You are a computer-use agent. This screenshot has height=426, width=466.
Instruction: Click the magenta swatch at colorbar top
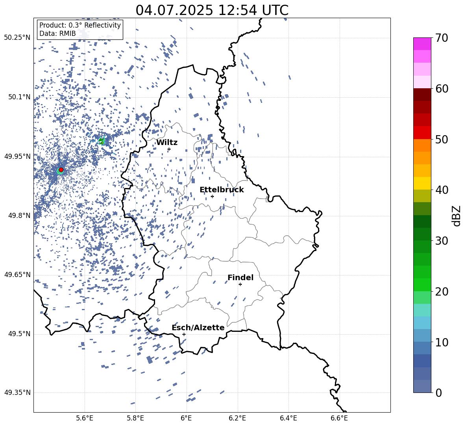[x=422, y=44]
